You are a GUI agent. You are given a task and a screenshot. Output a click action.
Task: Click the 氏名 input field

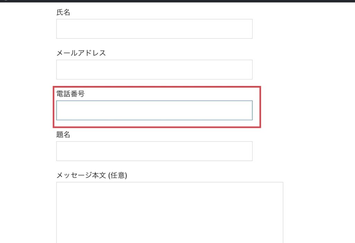pyautogui.click(x=154, y=29)
